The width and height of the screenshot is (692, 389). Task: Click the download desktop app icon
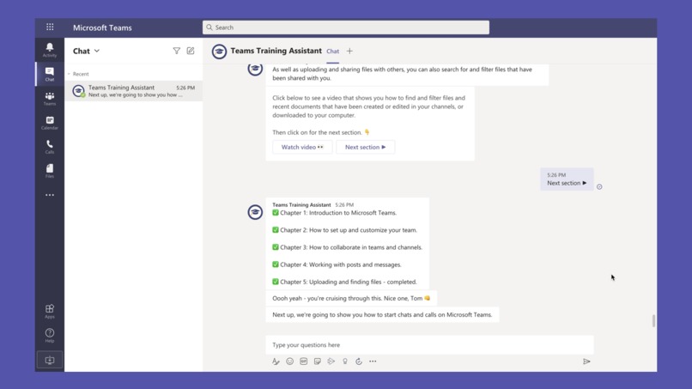pos(50,361)
